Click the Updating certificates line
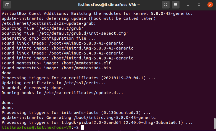 54,83
